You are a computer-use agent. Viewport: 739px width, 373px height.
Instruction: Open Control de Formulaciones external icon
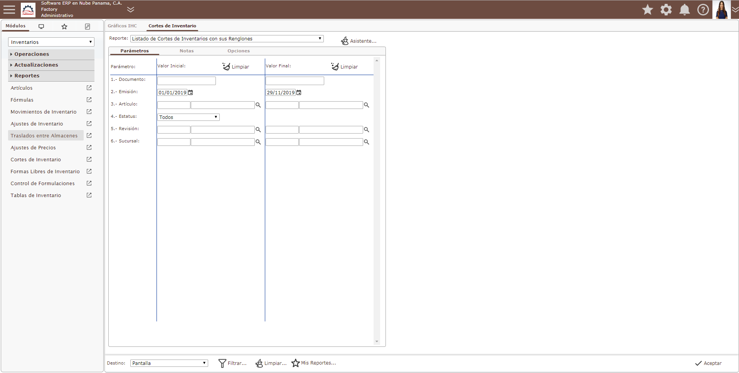pos(89,183)
